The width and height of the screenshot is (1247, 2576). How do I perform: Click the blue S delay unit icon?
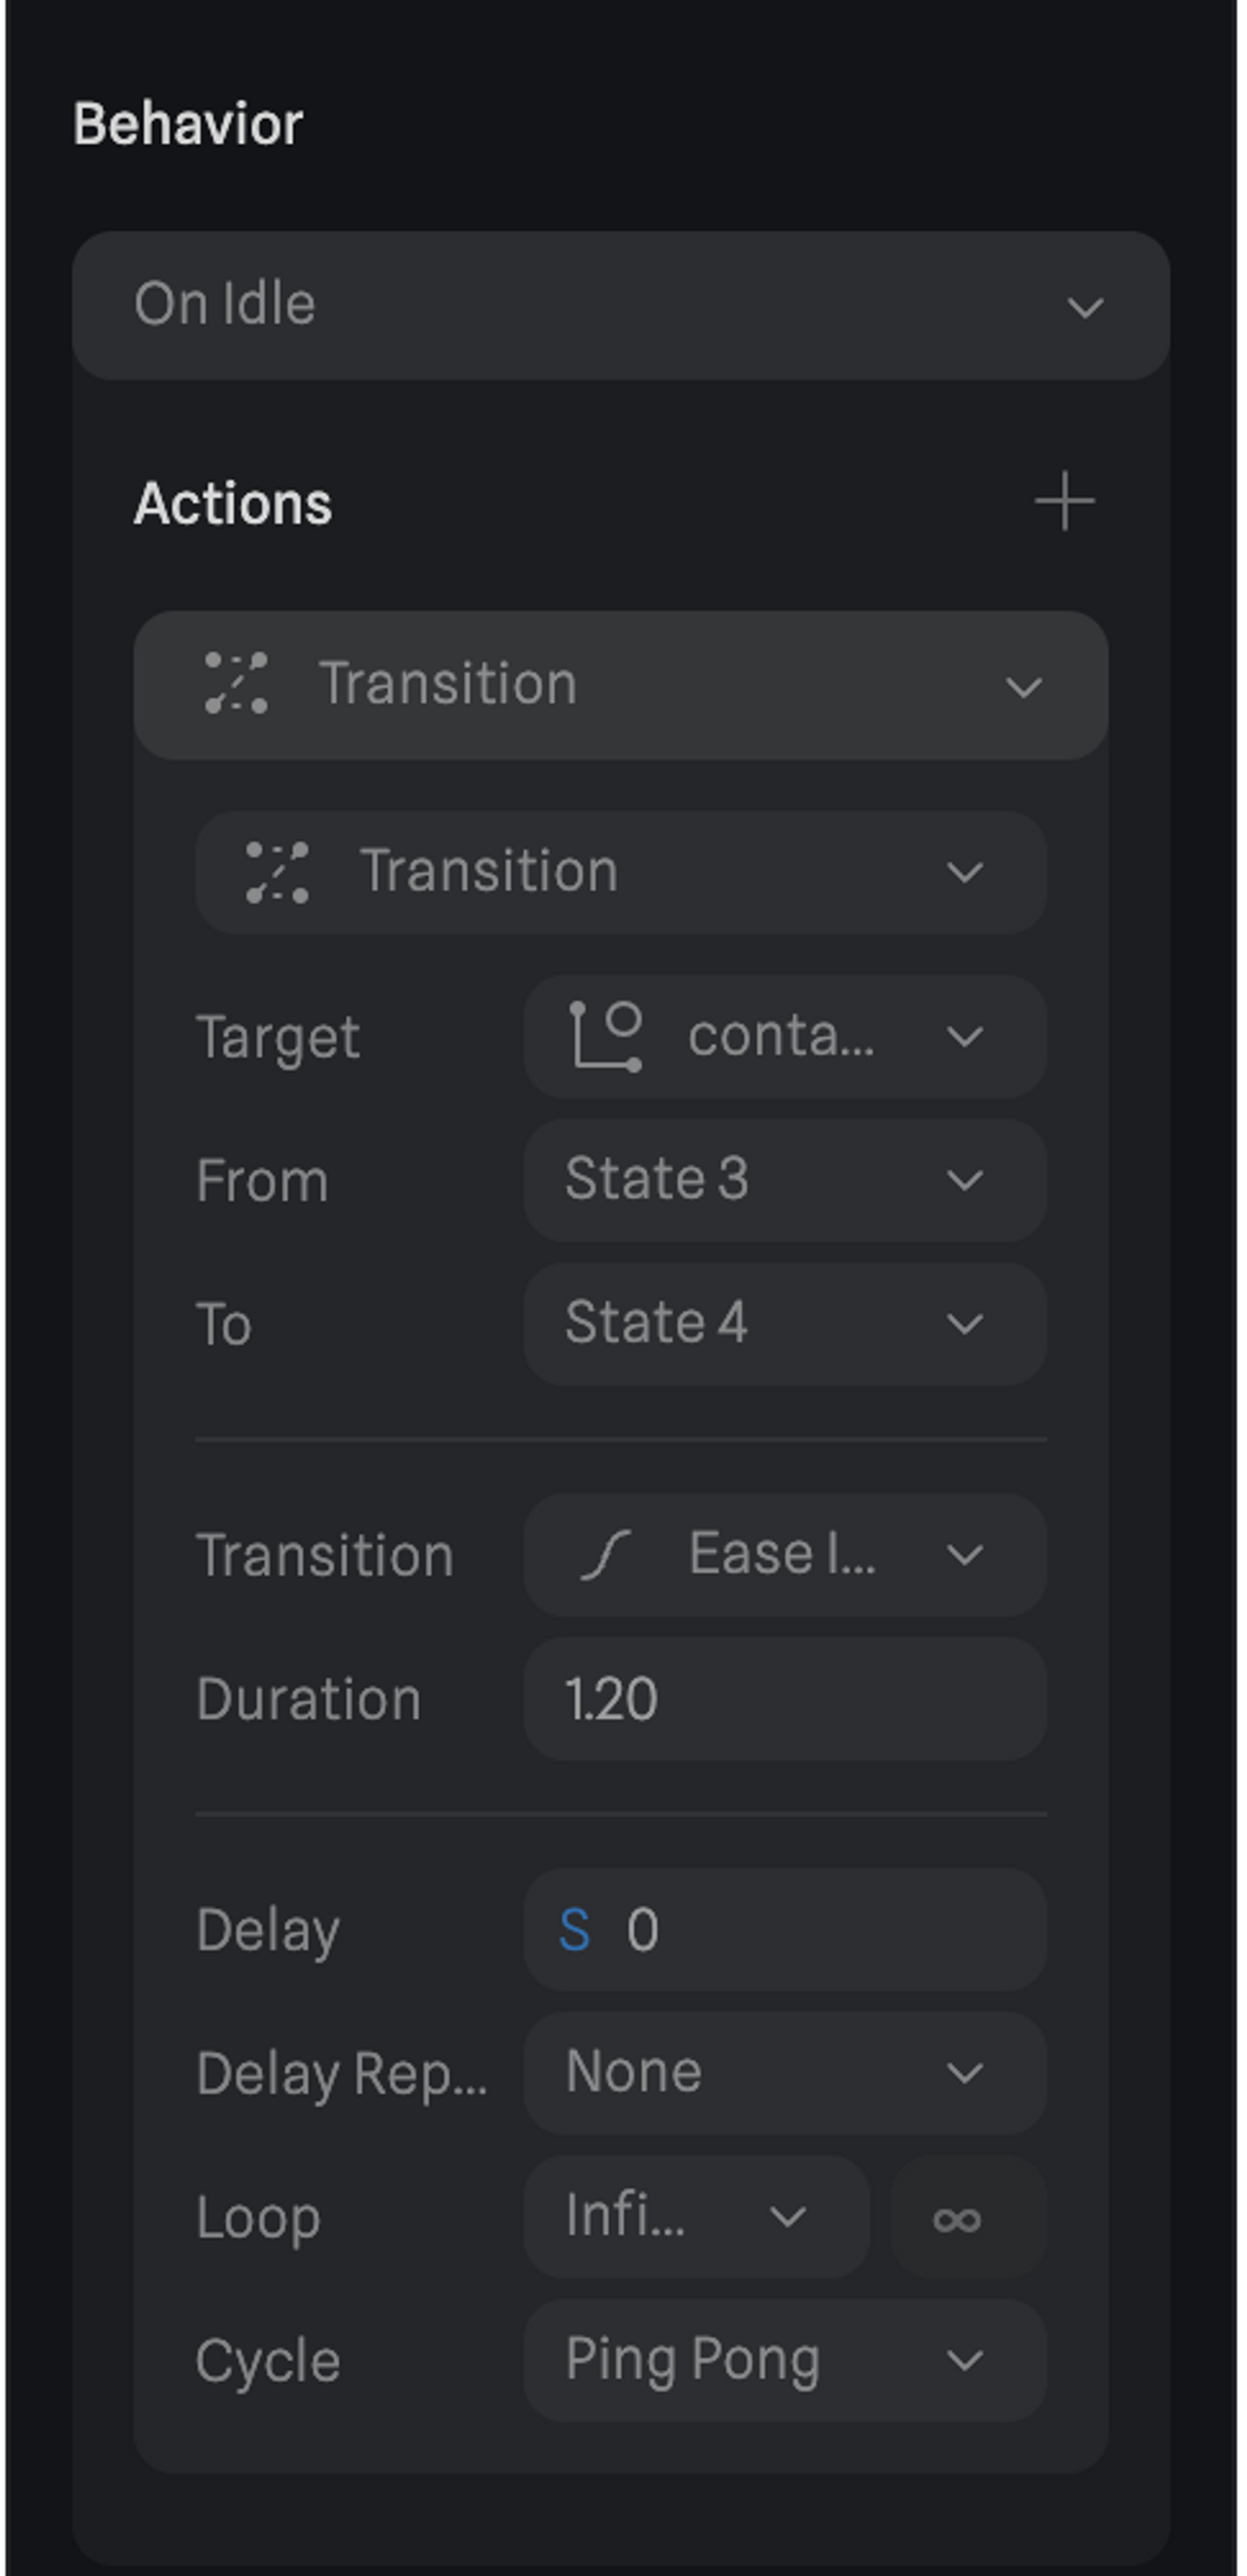(575, 1929)
